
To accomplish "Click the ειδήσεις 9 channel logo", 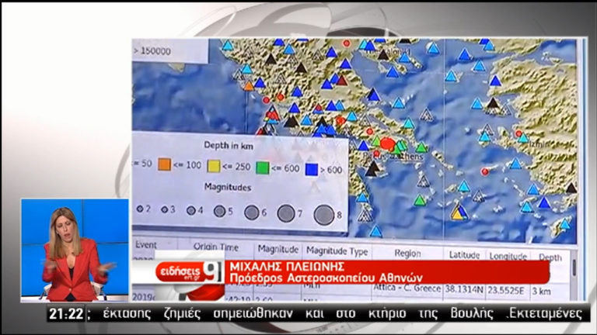I will (188, 272).
